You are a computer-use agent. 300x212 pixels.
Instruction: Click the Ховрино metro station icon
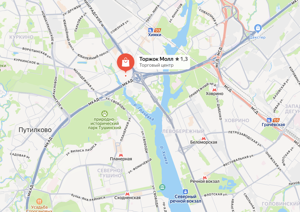[214, 89]
